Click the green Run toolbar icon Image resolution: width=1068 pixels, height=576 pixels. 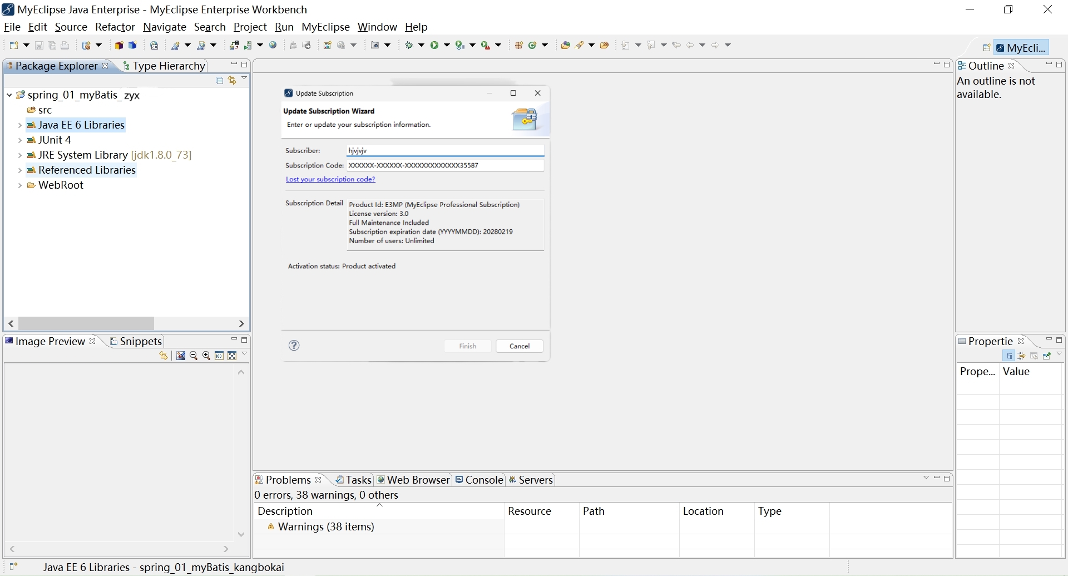[x=434, y=45]
